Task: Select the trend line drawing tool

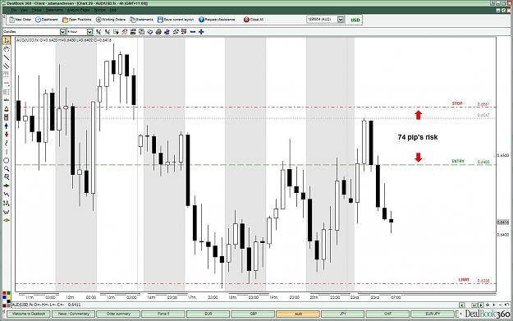Action: coord(7,57)
